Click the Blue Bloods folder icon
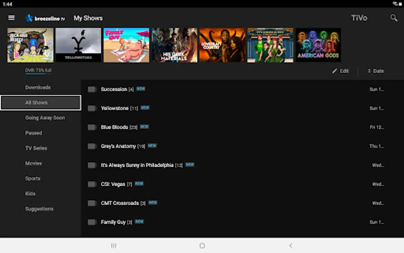The height and width of the screenshot is (253, 404). click(x=92, y=127)
